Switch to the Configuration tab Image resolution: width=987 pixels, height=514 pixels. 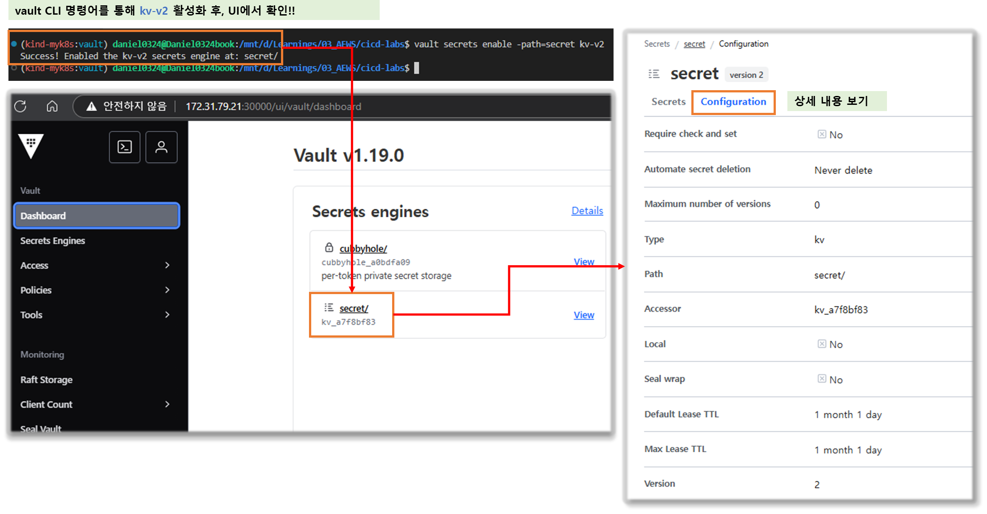734,102
